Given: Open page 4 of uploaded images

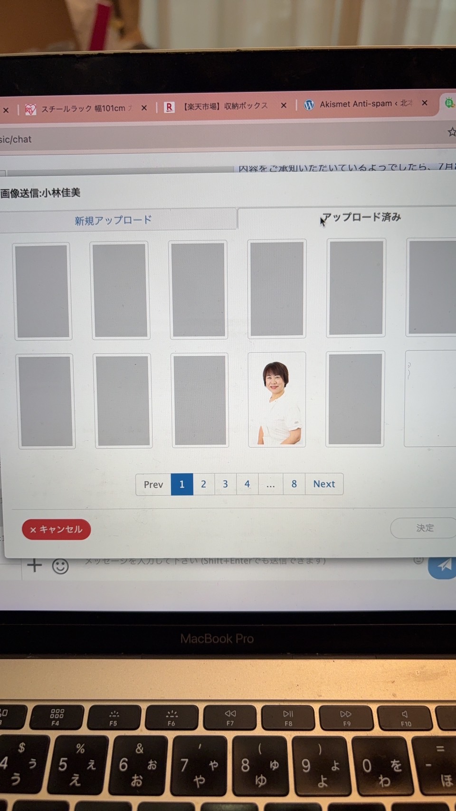Looking at the screenshot, I should tap(247, 484).
